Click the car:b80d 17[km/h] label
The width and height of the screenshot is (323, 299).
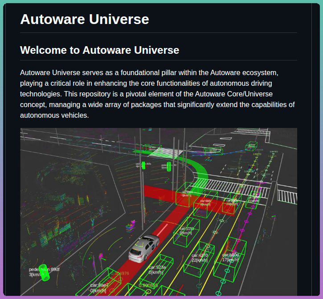(x=230, y=257)
